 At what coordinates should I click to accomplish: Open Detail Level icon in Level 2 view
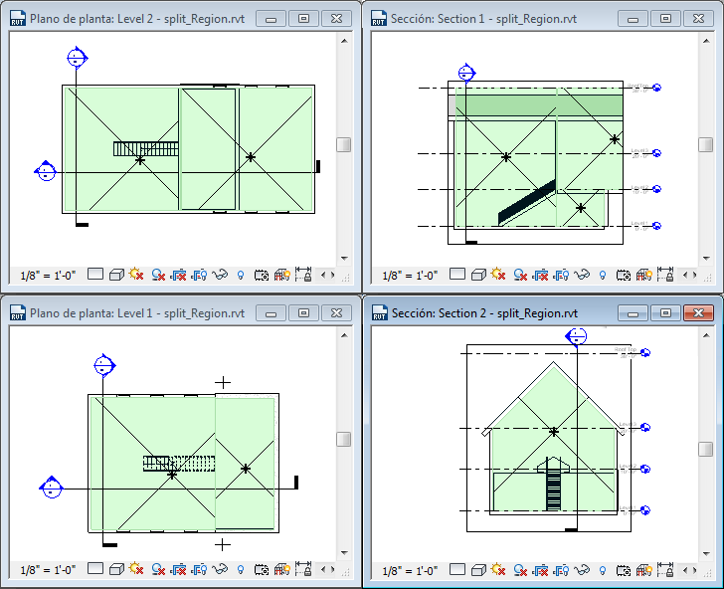[x=95, y=275]
